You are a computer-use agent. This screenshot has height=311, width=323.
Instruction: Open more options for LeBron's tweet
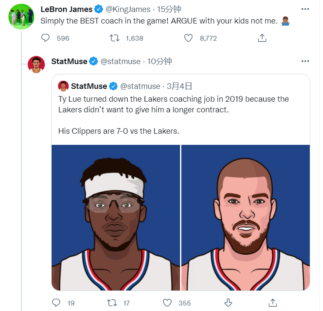point(305,9)
